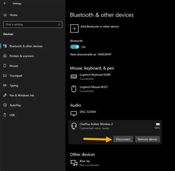Focus the Find a setting search box
175x171 pixels.
pyautogui.click(x=32, y=24)
